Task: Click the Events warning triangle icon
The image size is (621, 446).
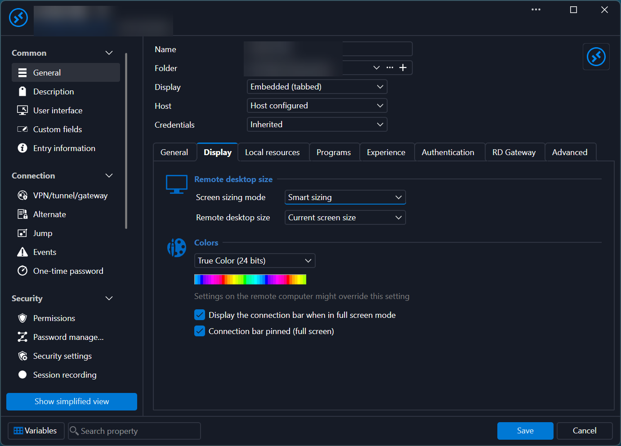Action: click(x=22, y=252)
